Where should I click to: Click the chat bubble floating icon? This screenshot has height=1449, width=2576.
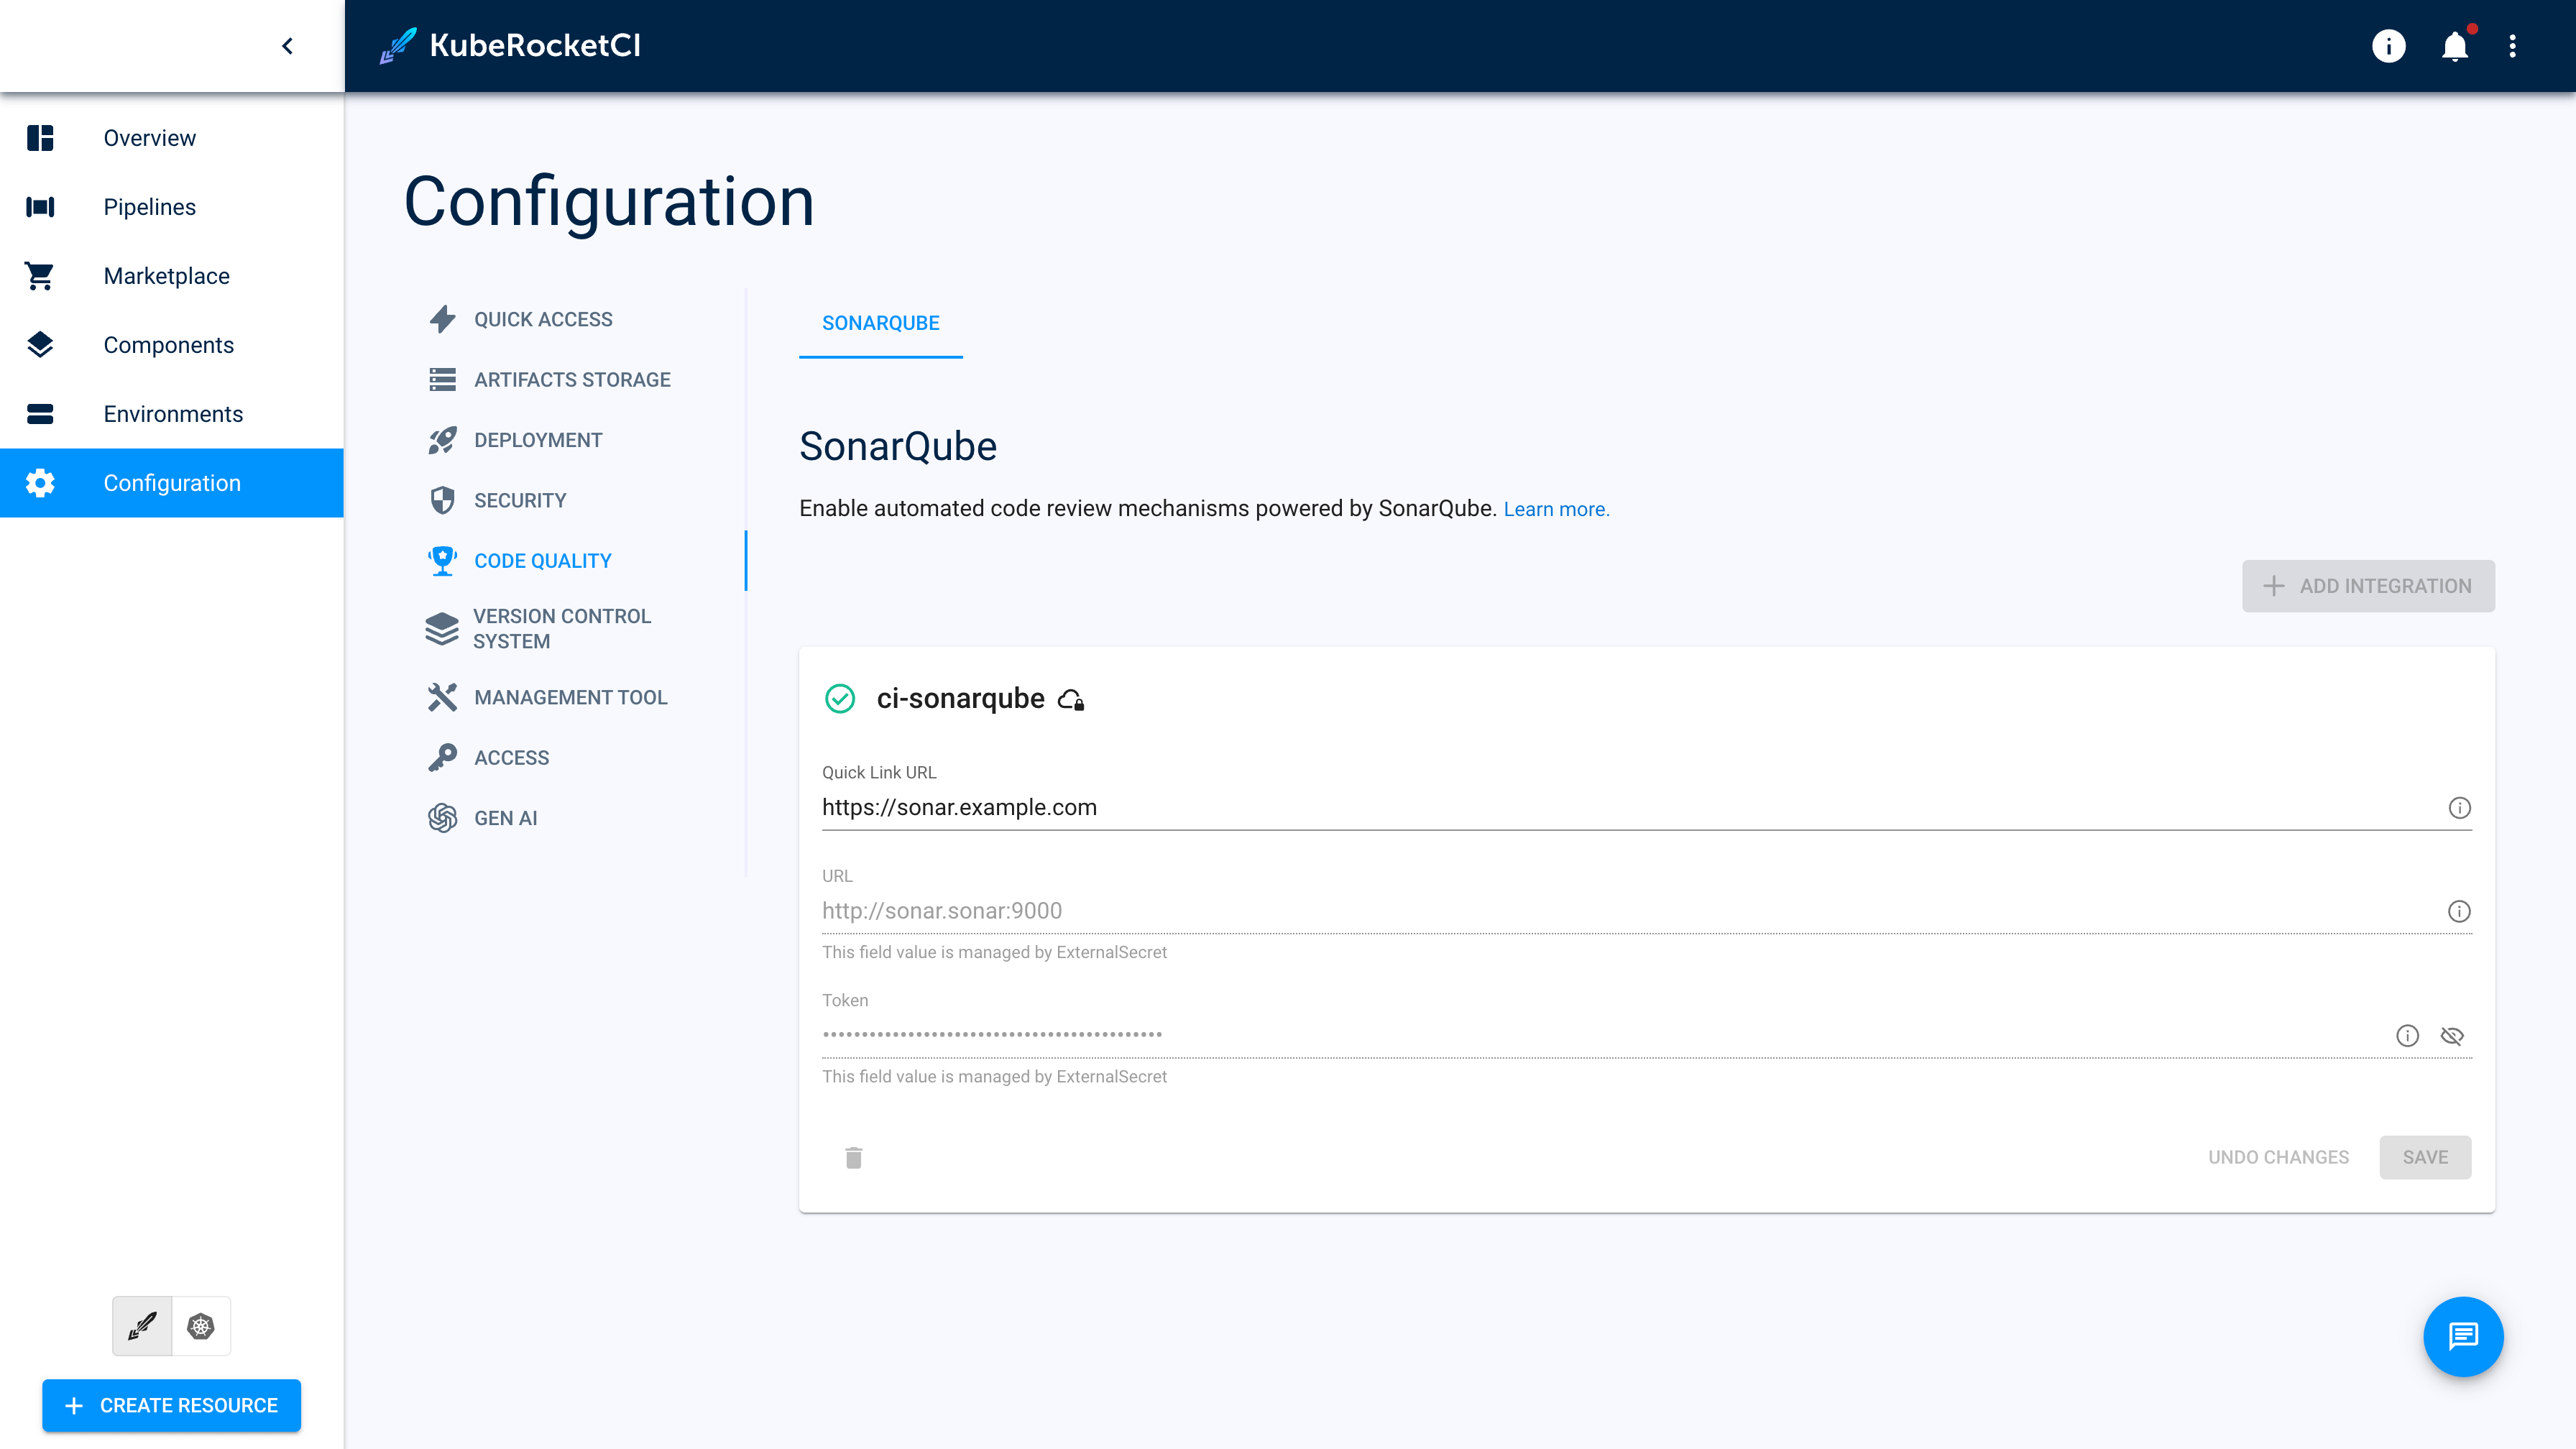[2462, 1335]
